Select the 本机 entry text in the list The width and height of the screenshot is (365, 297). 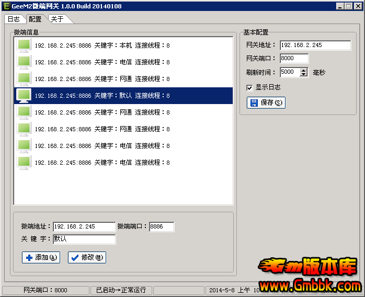pos(102,45)
